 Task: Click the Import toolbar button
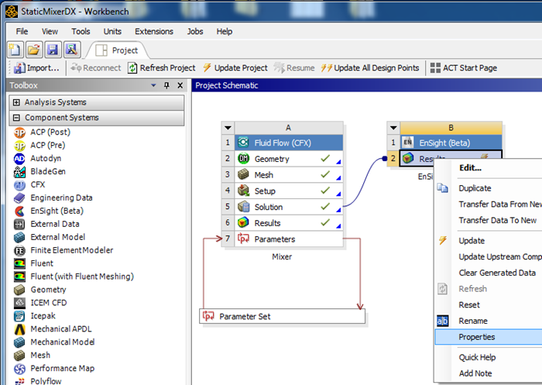pyautogui.click(x=36, y=68)
